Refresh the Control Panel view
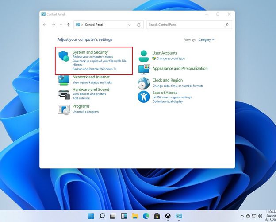Viewport: 276px width, 222px height. (139, 25)
